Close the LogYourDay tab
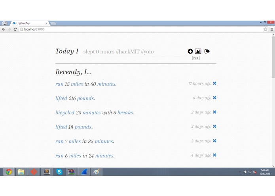This screenshot has height=196, width=275. click(x=46, y=23)
